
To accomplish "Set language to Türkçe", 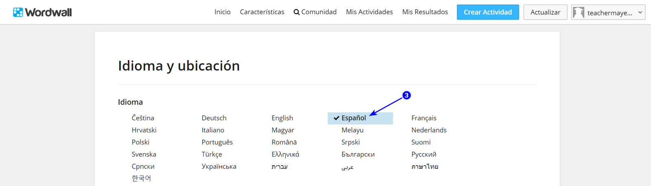I will 212,154.
